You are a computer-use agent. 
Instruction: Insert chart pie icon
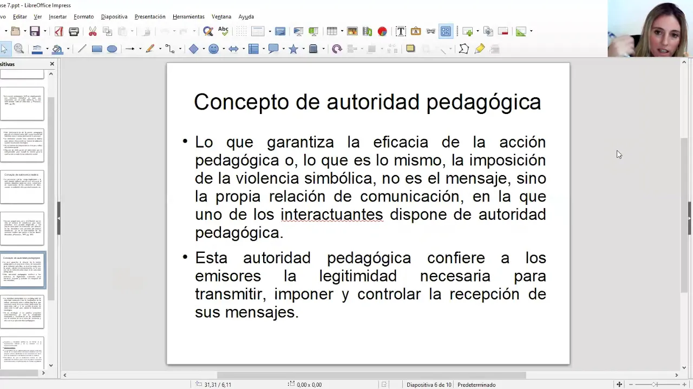coord(383,31)
